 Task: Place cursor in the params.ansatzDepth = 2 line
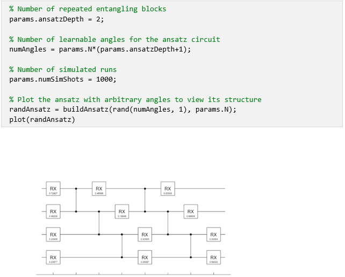pyautogui.click(x=56, y=19)
